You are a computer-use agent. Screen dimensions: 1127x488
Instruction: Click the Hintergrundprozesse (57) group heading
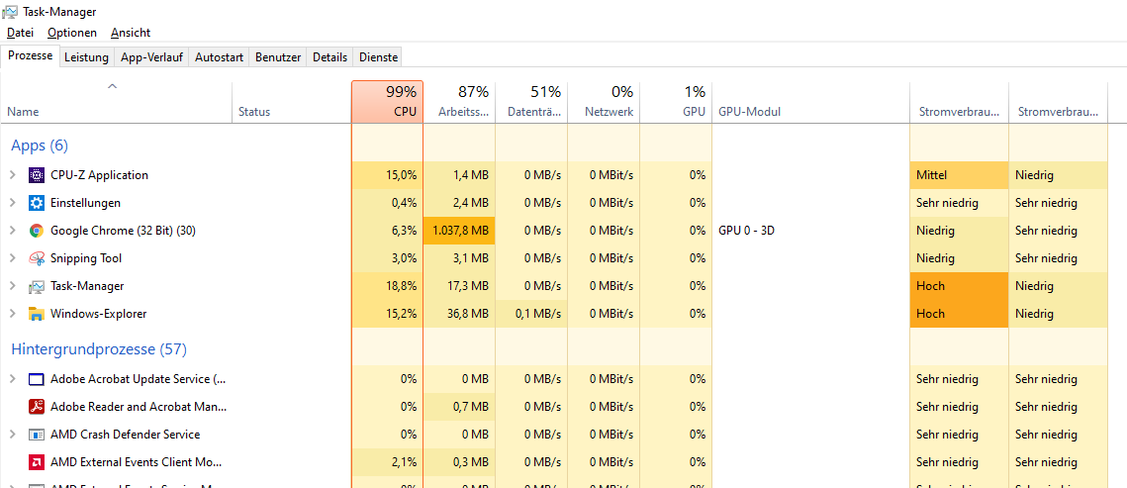(x=99, y=349)
